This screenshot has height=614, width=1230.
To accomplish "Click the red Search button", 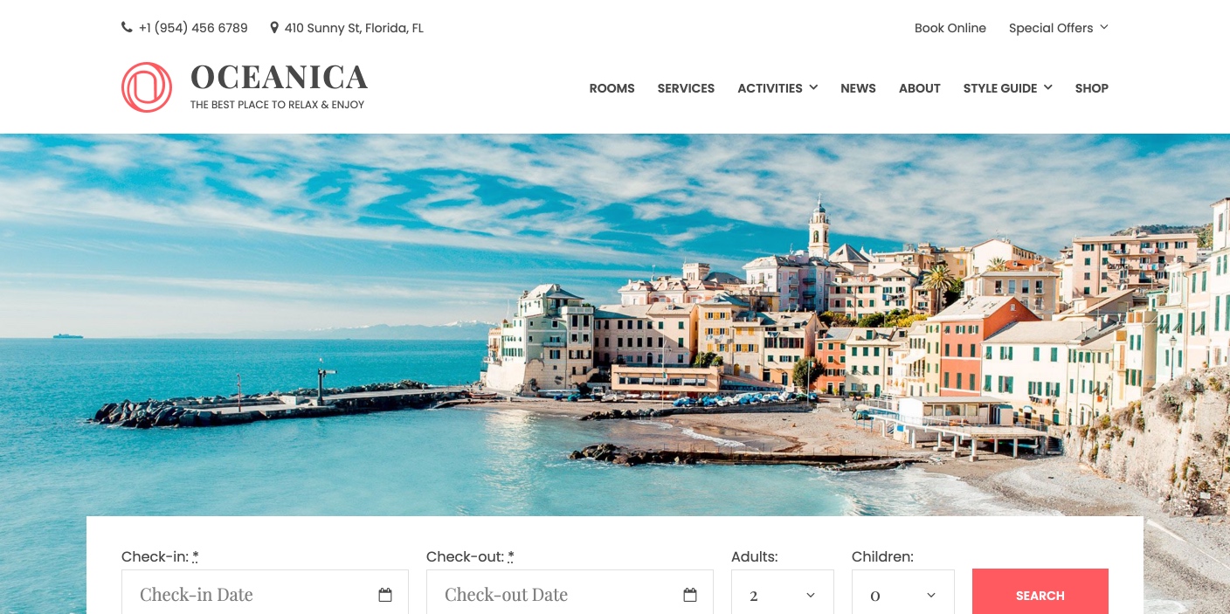I will click(1040, 593).
